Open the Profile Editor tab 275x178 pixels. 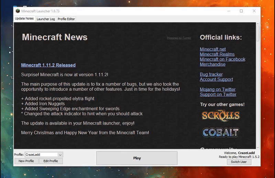click(66, 19)
